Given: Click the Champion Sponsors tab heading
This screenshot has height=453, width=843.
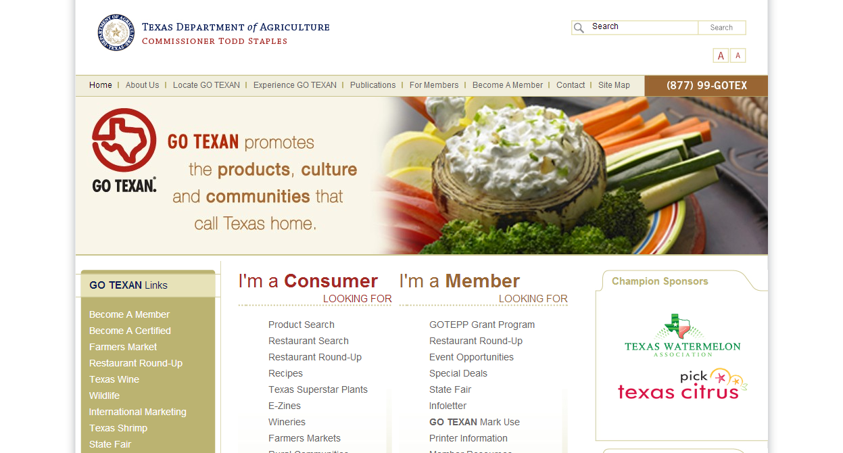Looking at the screenshot, I should pyautogui.click(x=660, y=281).
